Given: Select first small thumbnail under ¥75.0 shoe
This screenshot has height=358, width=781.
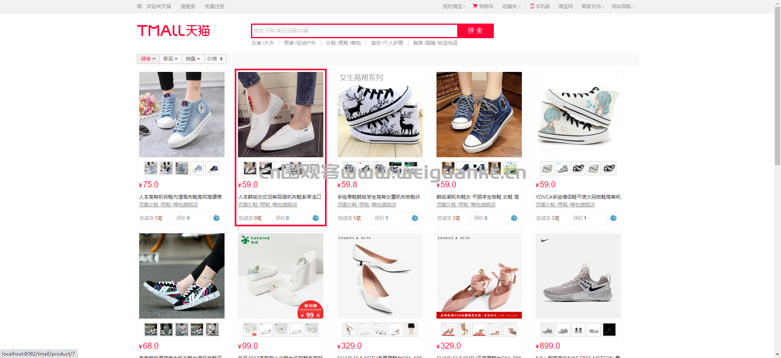Looking at the screenshot, I should [x=151, y=168].
